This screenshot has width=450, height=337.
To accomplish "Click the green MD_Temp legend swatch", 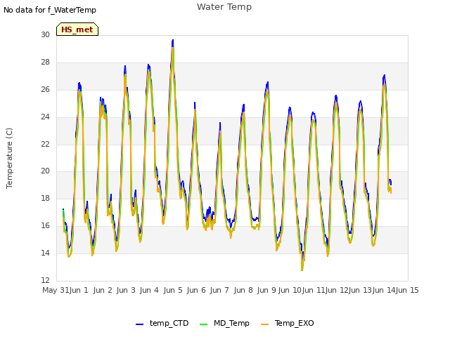I will point(203,324).
